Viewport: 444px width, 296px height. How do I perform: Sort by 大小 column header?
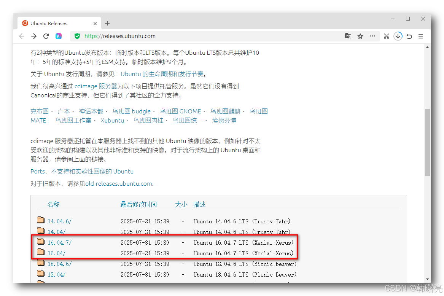(181, 205)
